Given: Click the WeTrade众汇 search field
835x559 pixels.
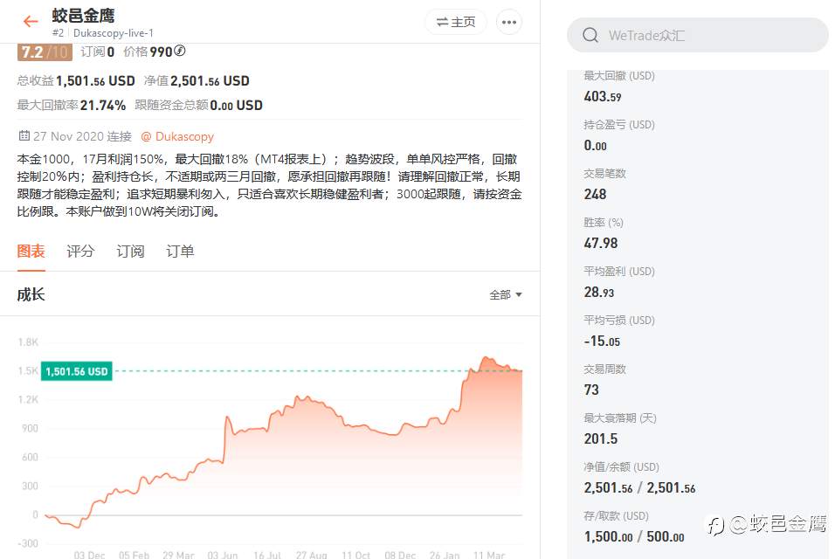Looking at the screenshot, I should coord(698,35).
